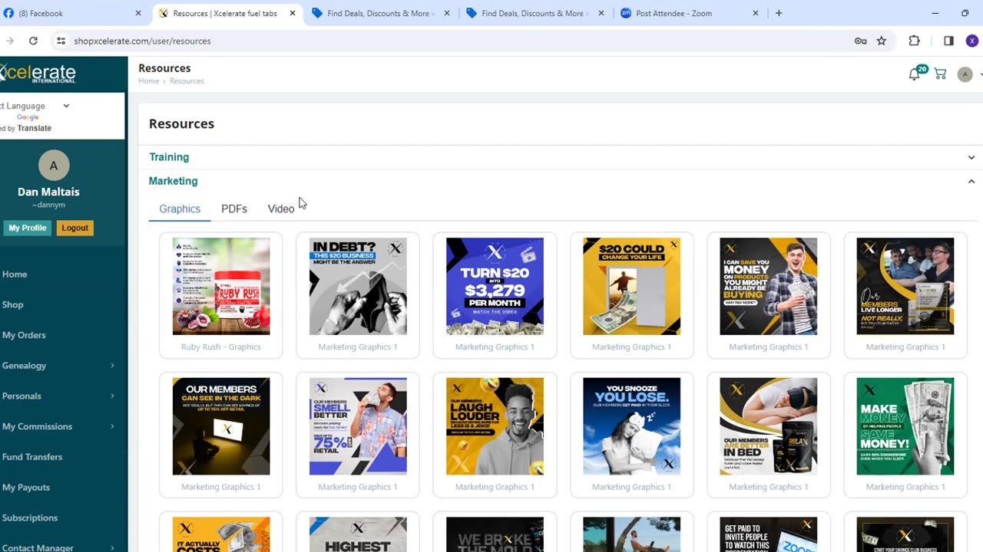
Task: Switch to Post Attendee - Zoom tab
Action: 690,13
